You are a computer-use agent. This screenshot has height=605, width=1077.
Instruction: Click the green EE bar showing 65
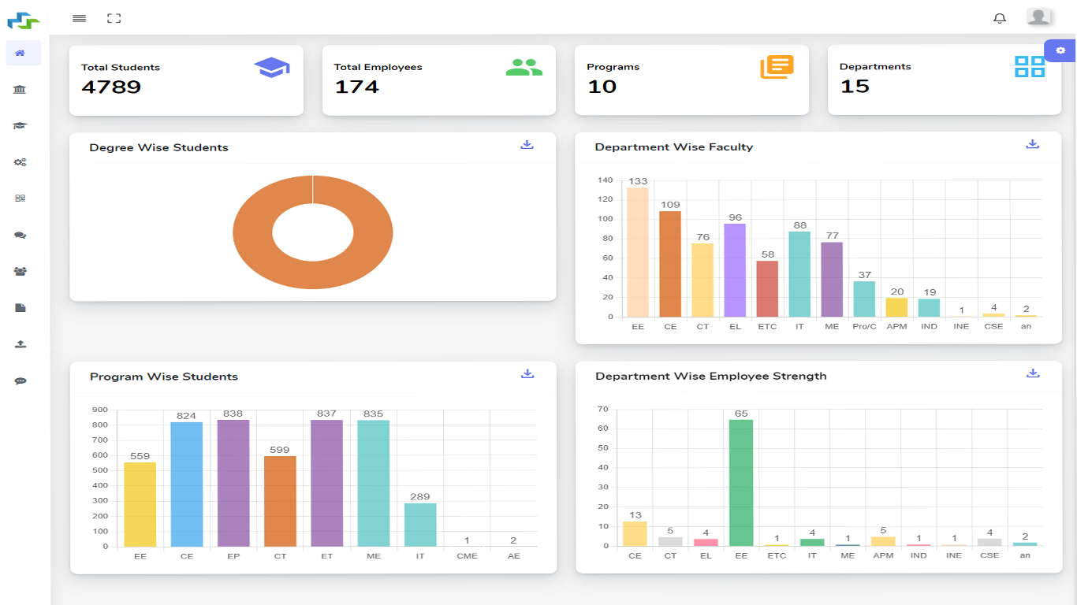(x=741, y=482)
